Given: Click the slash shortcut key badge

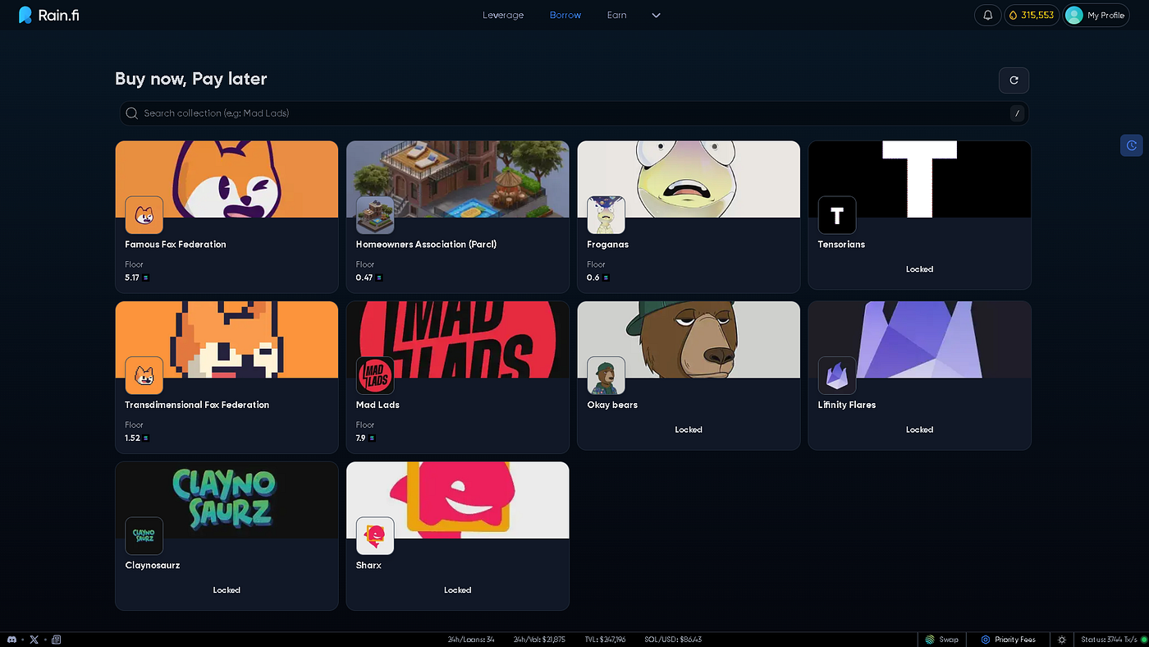Looking at the screenshot, I should pyautogui.click(x=1018, y=113).
